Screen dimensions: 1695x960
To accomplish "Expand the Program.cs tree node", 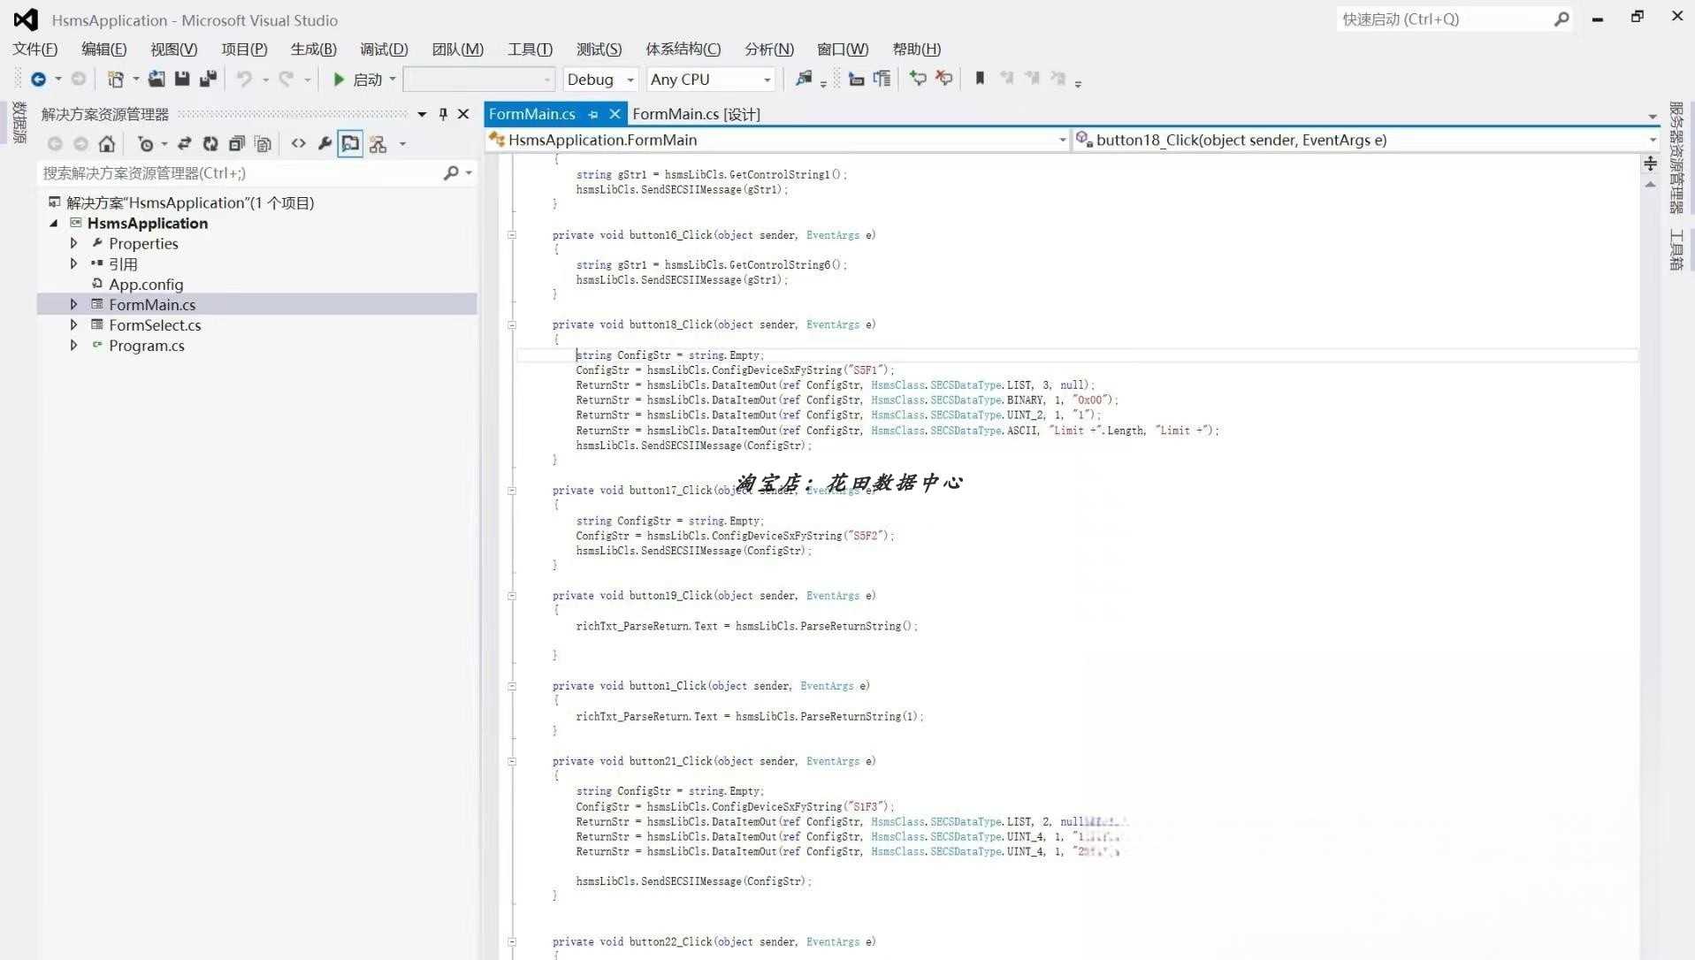I will point(74,345).
